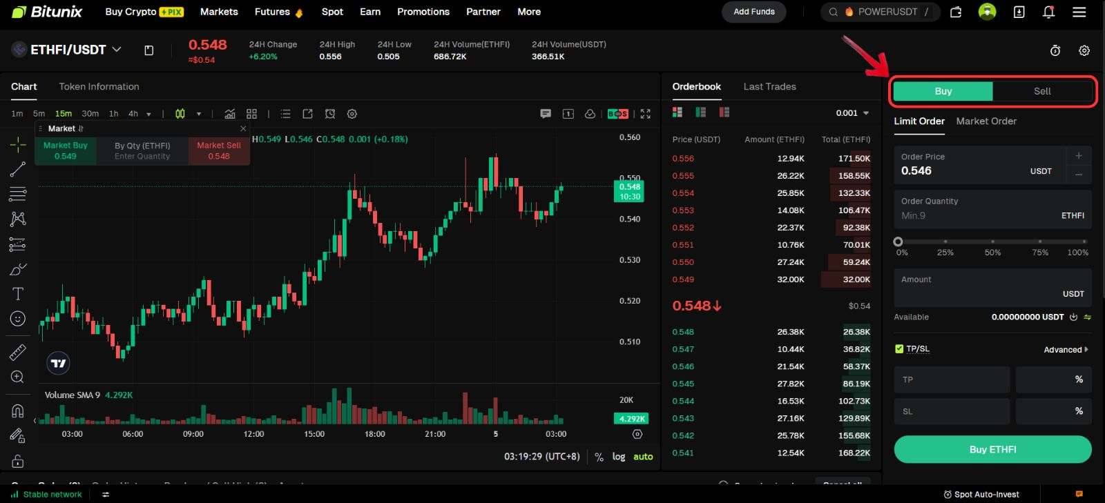1105x503 pixels.
Task: Open notifications bell
Action: point(1048,12)
